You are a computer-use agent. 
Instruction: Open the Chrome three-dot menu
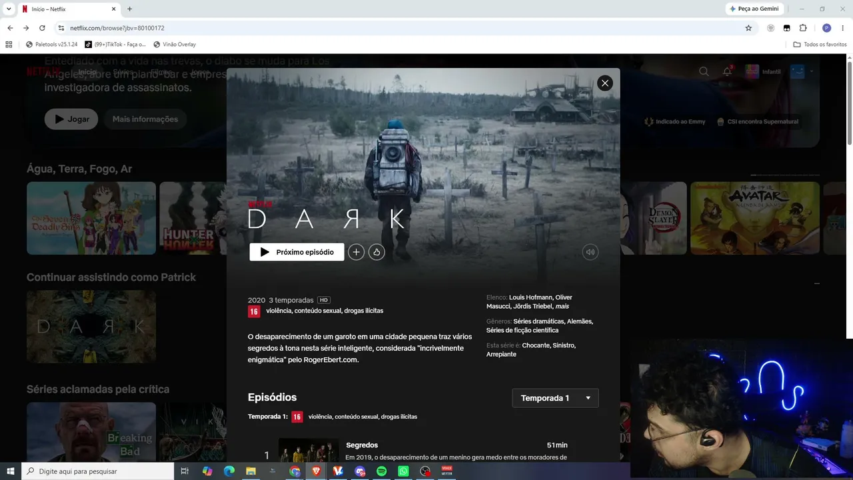point(843,28)
